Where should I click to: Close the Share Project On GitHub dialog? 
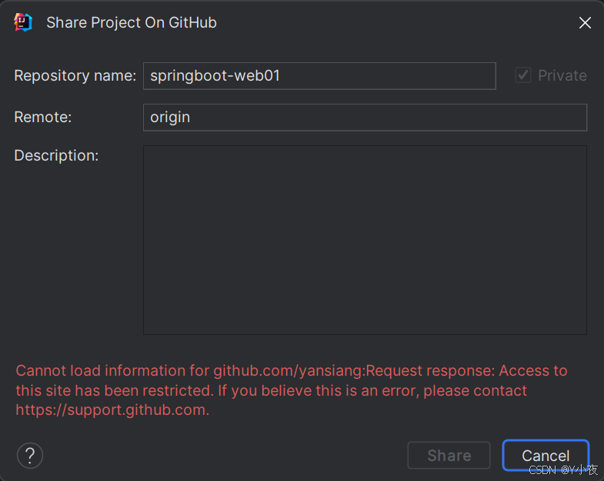tap(585, 23)
